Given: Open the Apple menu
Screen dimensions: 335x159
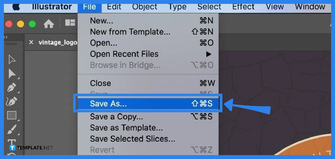Looking at the screenshot, I should coord(16,7).
